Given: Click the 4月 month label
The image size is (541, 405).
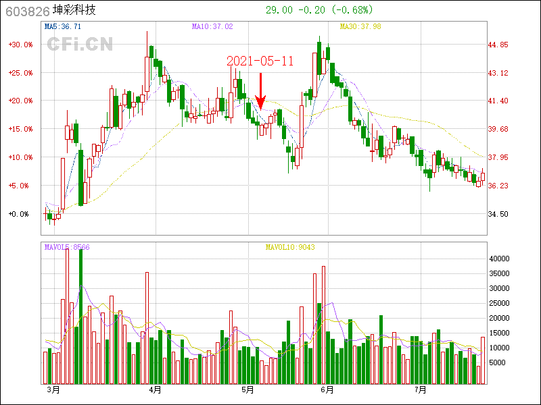Looking at the screenshot, I should coord(156,390).
